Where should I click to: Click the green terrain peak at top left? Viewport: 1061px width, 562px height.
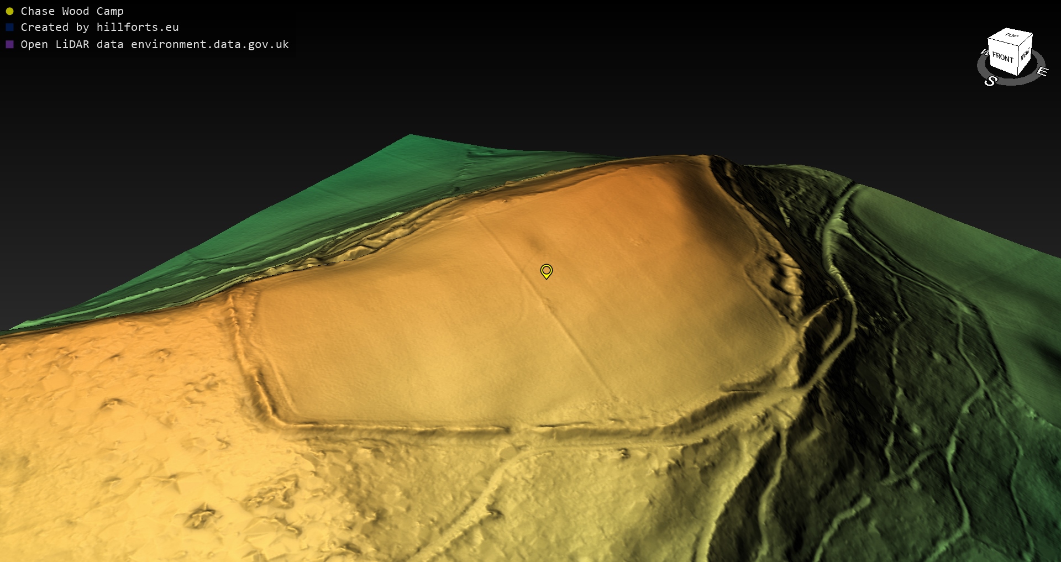(410, 138)
